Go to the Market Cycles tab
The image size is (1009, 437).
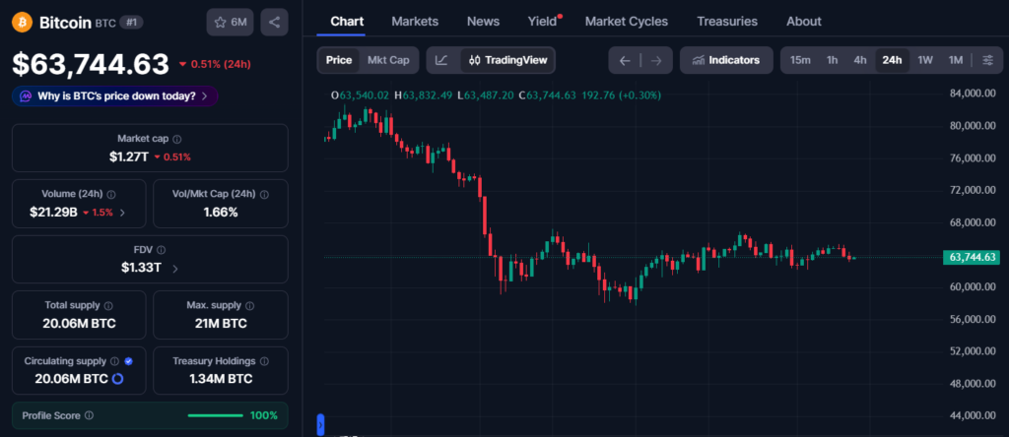626,22
